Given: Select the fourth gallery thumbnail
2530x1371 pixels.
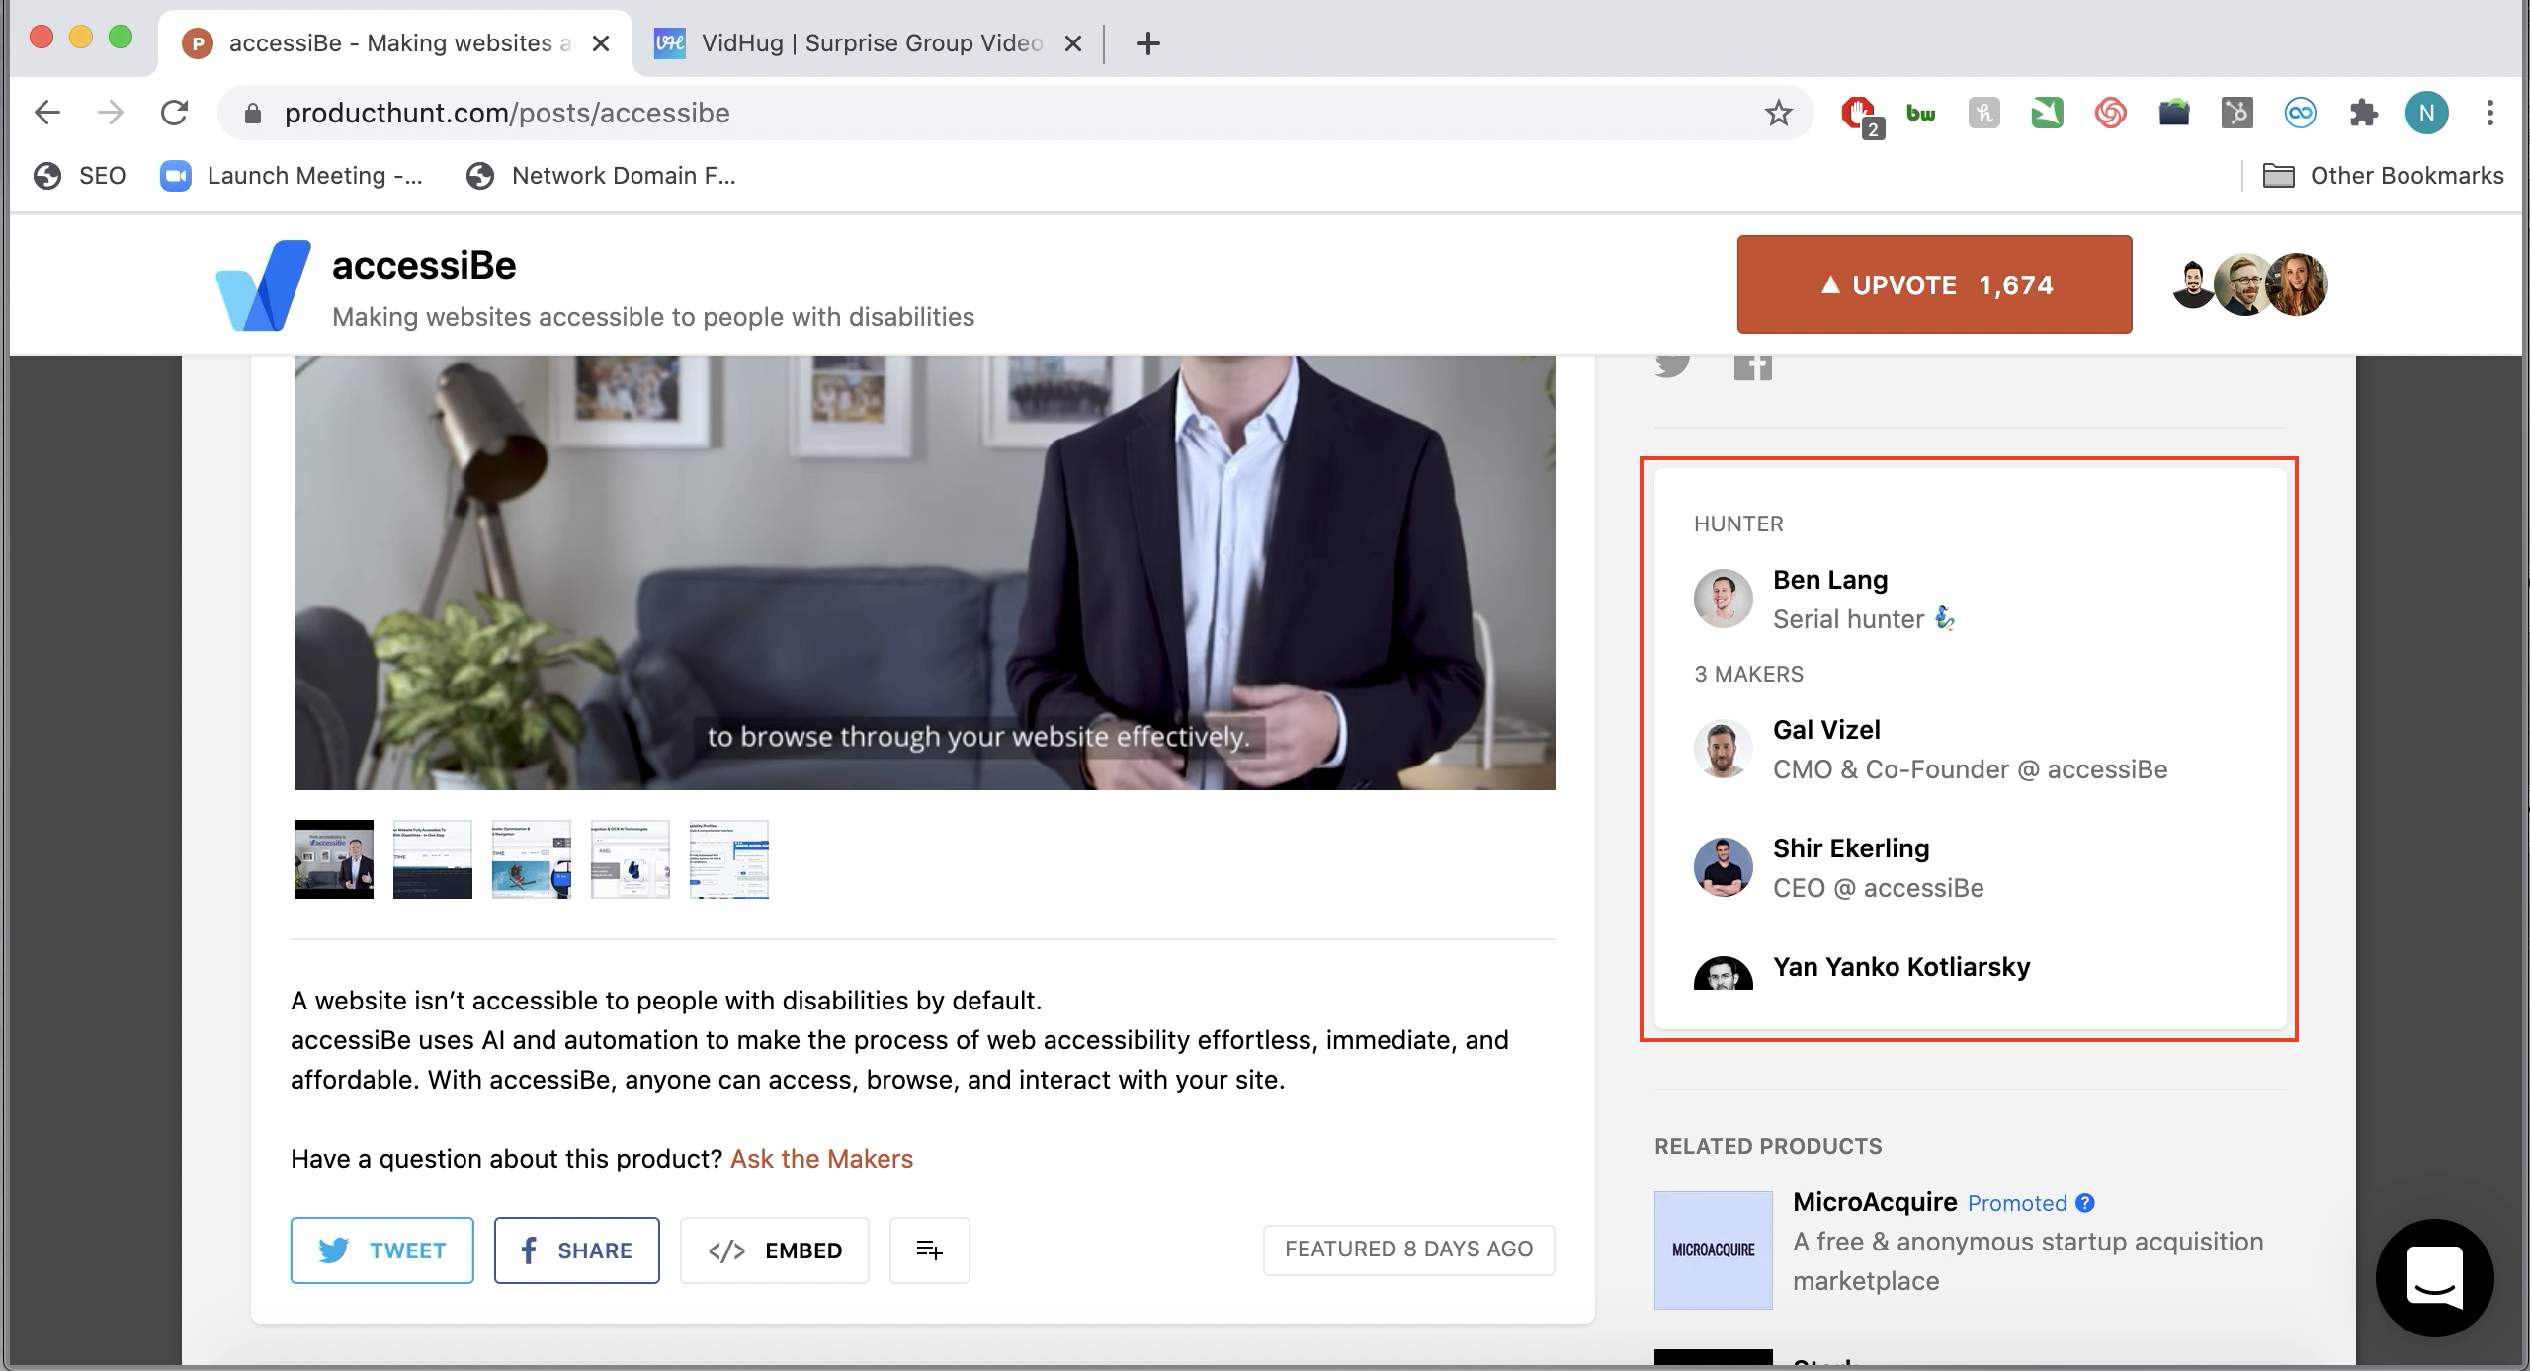Looking at the screenshot, I should click(631, 859).
